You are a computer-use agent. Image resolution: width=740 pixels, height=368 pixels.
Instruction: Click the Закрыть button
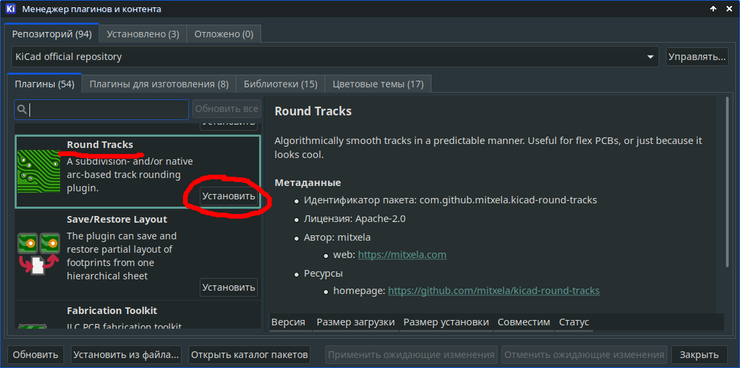point(699,355)
